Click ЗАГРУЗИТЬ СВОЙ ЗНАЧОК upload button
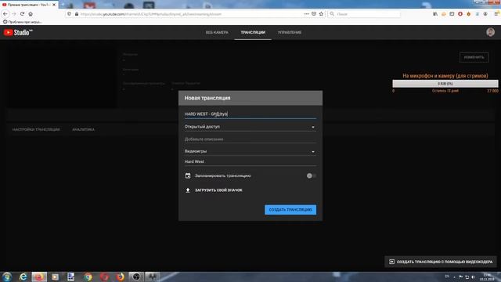The image size is (501, 282). pos(218,190)
